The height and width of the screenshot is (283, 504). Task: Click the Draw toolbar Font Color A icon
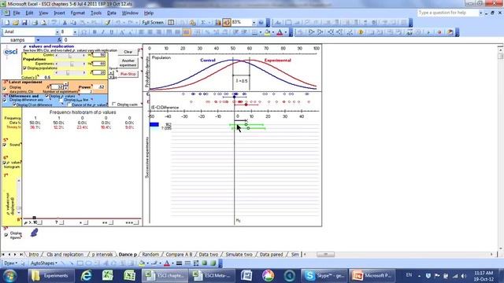pos(166,263)
